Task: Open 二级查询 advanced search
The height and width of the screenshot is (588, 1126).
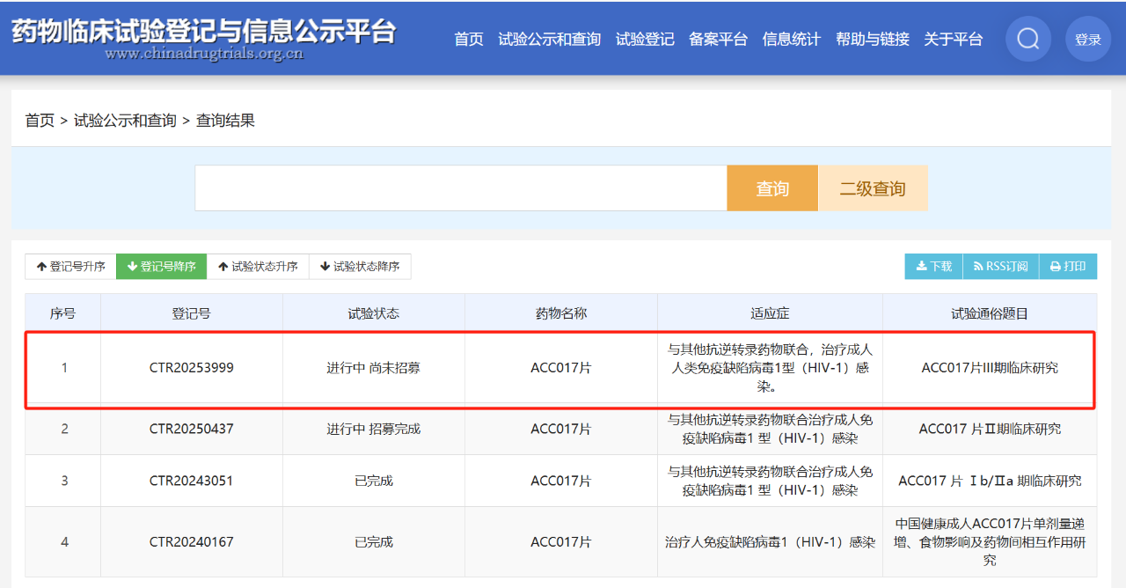Action: [873, 188]
